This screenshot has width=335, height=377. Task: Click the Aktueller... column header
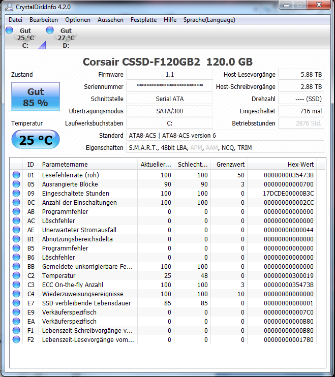[156, 164]
